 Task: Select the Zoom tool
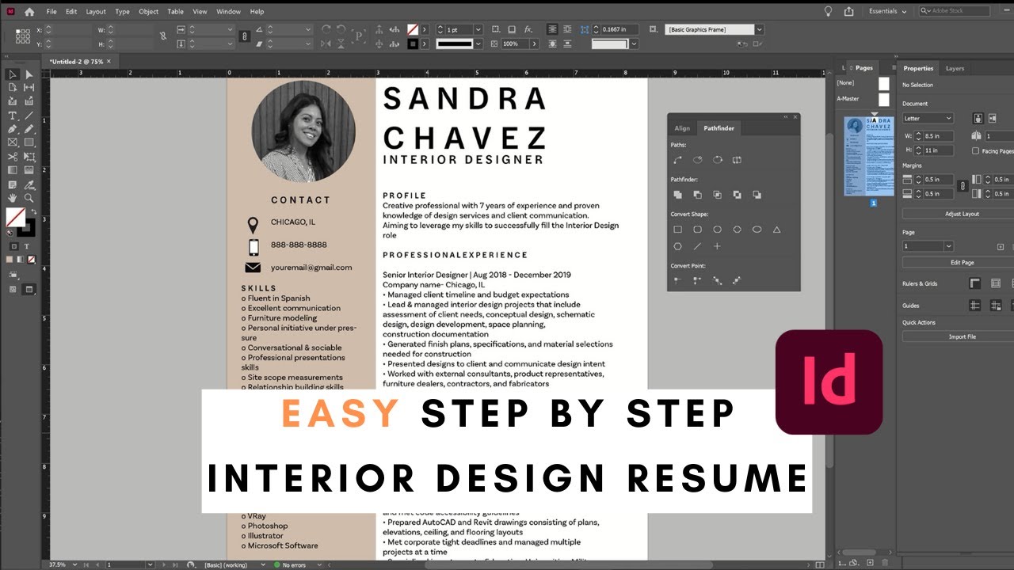tap(29, 198)
